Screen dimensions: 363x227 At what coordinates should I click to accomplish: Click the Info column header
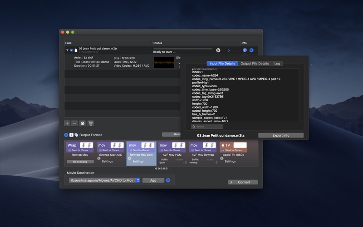point(249,43)
